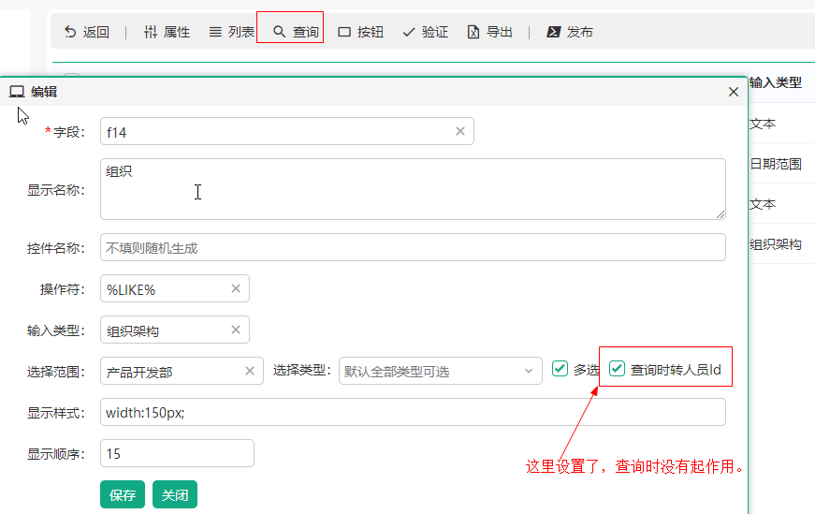Screen dimensions: 815x514
Task: Open the 按钮 toolbar item
Action: [x=361, y=32]
